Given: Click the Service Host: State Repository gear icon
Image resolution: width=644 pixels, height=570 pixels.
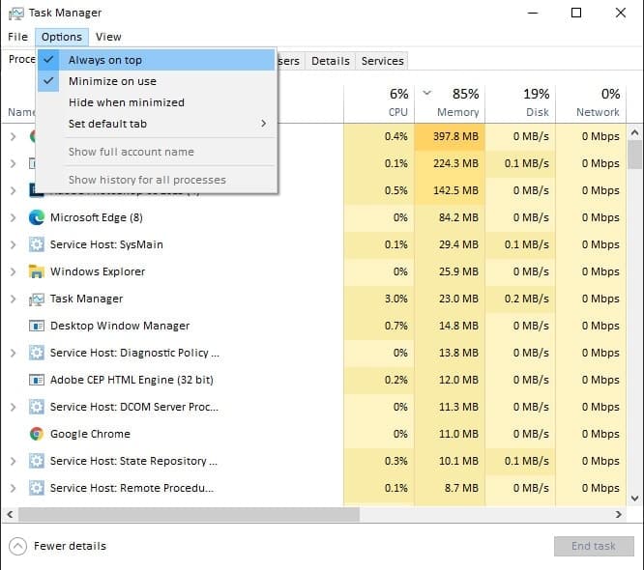Looking at the screenshot, I should [37, 461].
